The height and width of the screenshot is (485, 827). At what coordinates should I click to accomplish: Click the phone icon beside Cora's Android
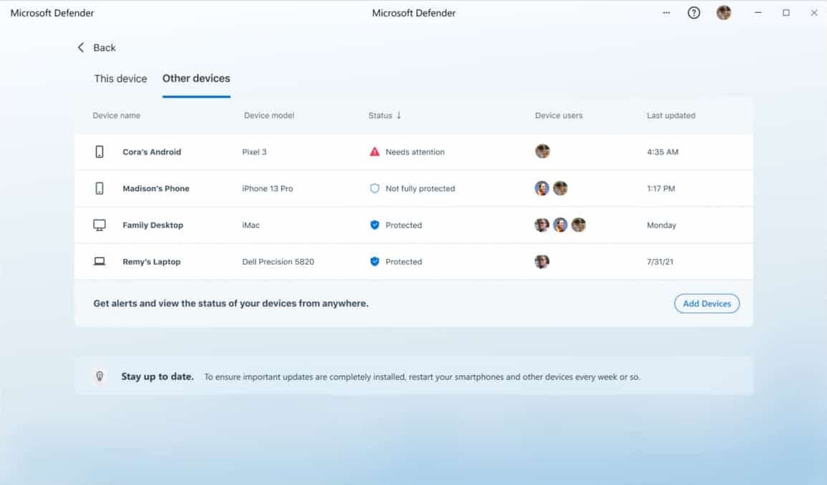point(100,152)
